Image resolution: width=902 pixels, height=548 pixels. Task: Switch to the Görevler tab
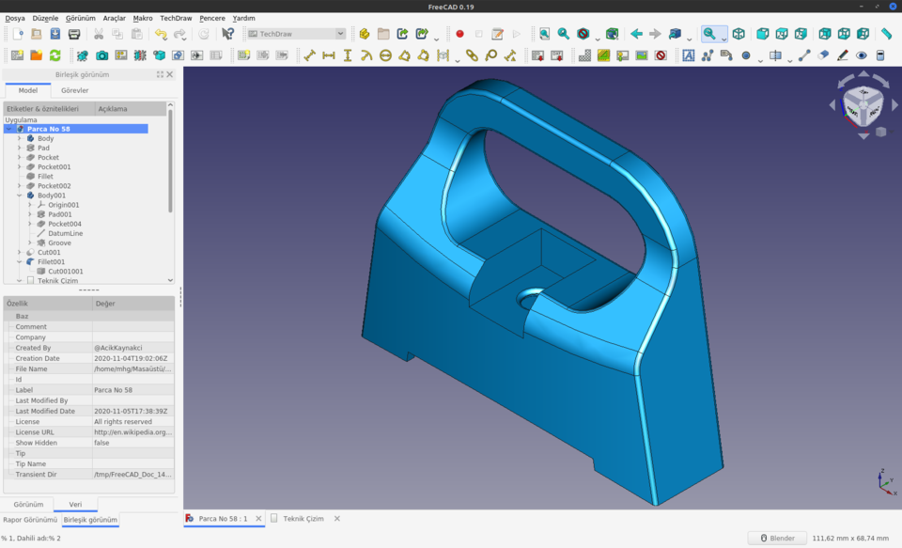point(74,91)
